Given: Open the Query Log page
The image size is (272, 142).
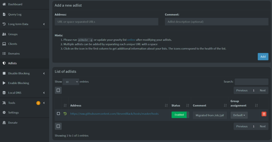Looking at the screenshot, I should 15,14.
